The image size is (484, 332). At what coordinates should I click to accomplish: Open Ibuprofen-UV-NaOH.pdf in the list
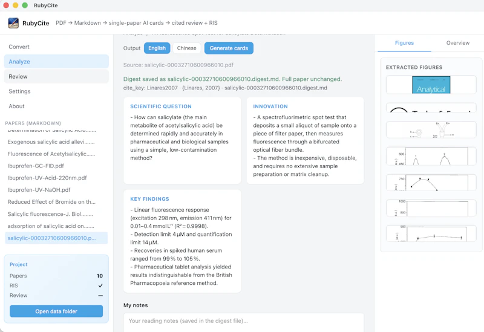tap(56, 190)
